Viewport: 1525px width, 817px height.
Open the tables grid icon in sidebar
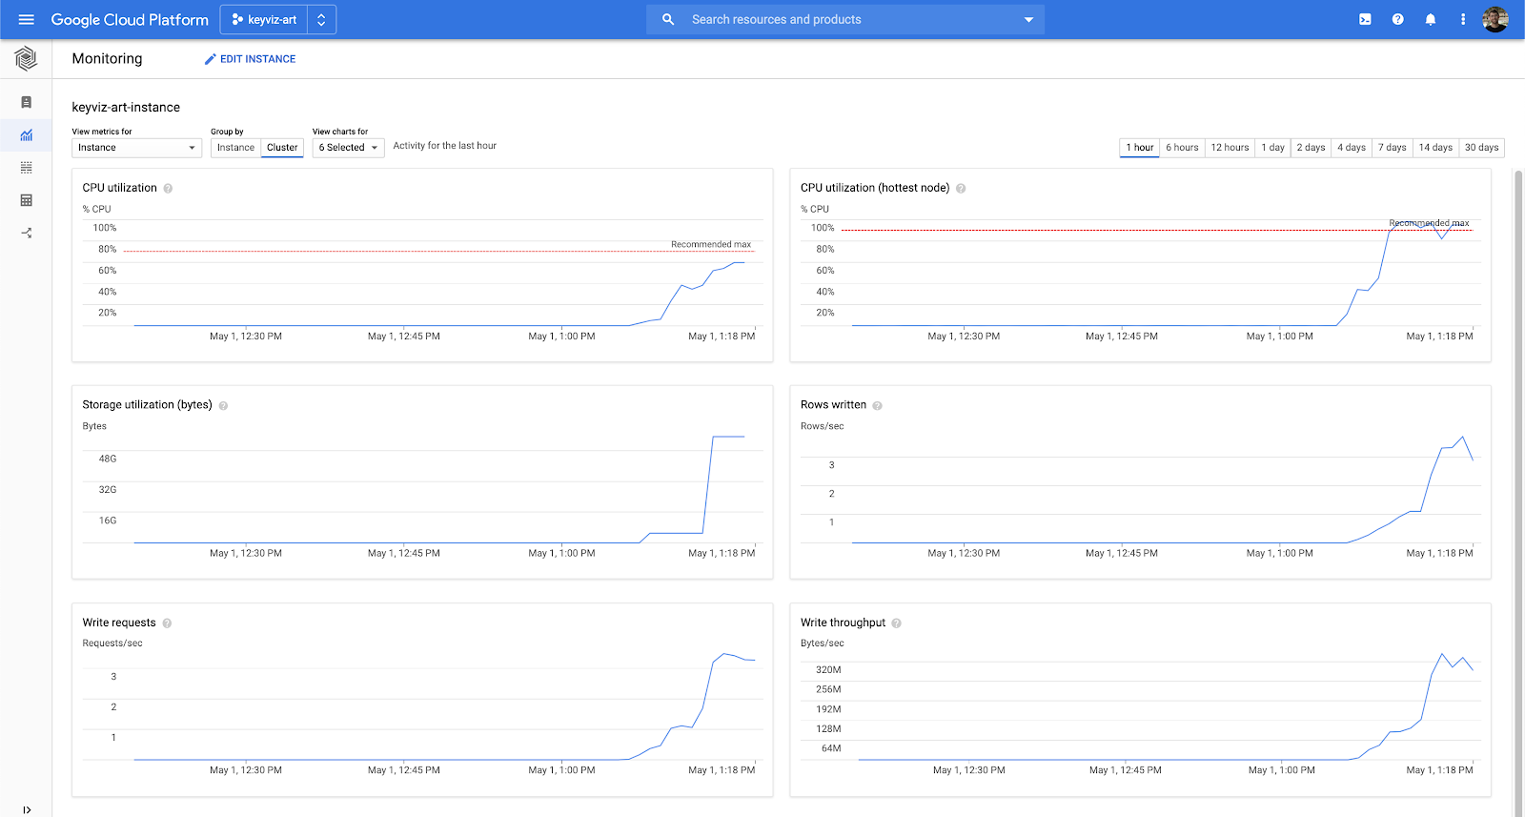[26, 200]
